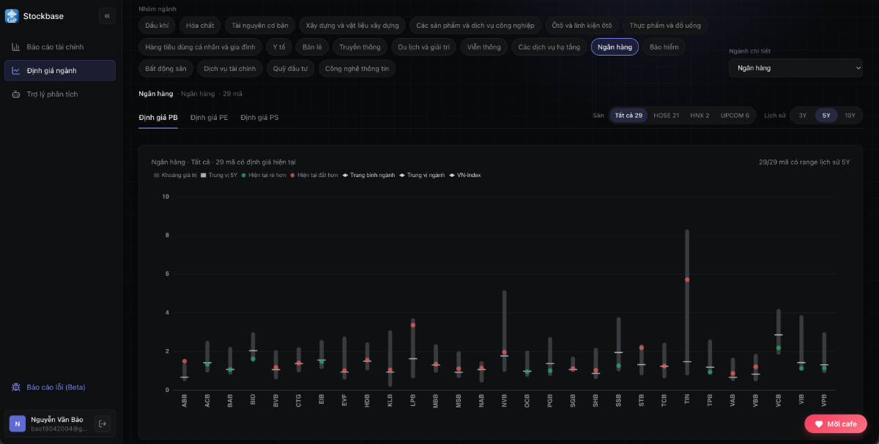Click the Stockbase logo icon
The height and width of the screenshot is (444, 879).
pos(12,15)
